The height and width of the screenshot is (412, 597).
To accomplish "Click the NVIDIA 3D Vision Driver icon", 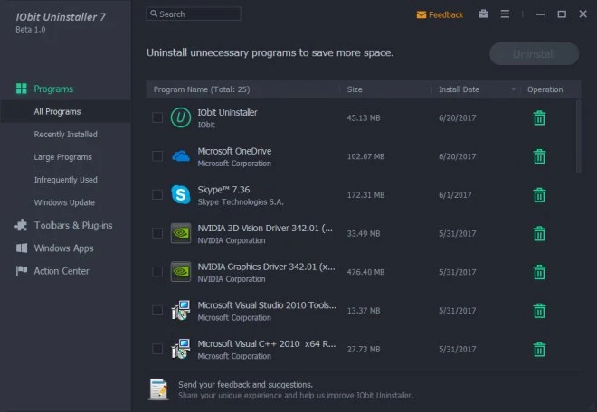I will pos(181,233).
